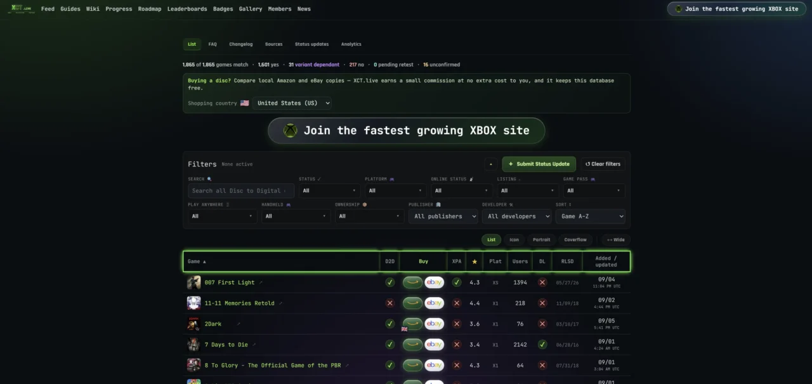Image resolution: width=812 pixels, height=384 pixels.
Task: Toggle the Wide layout
Action: [x=615, y=240]
